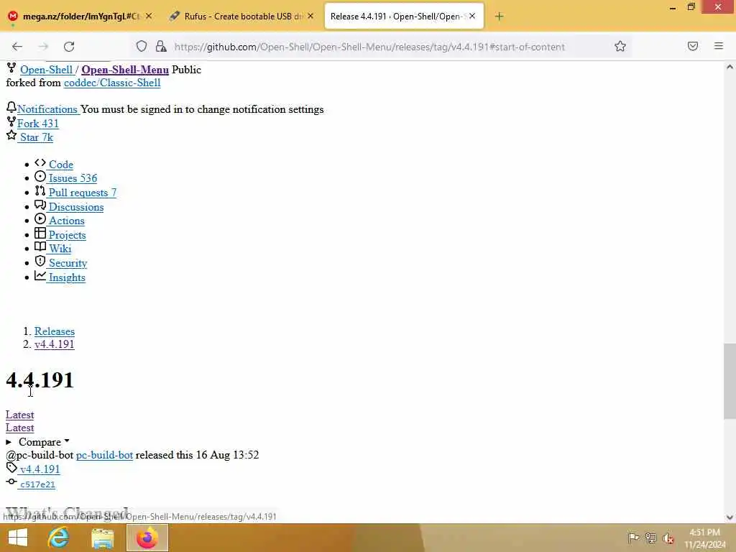
Task: Close the Release 4.4.191 tab
Action: click(x=472, y=16)
